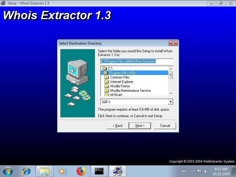Close the Select Destination Directory dialog
Screen dimensions: 236x177
[x=173, y=43]
